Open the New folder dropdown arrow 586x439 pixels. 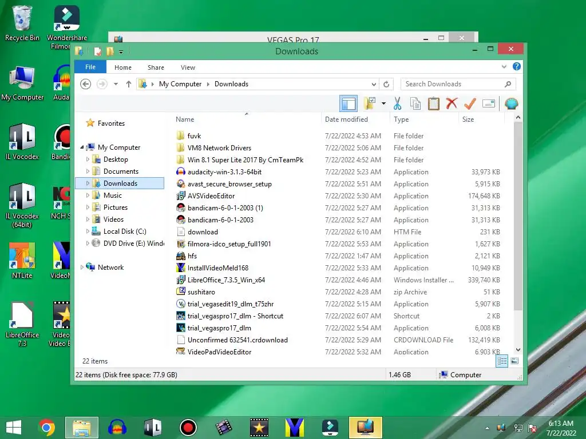click(383, 103)
